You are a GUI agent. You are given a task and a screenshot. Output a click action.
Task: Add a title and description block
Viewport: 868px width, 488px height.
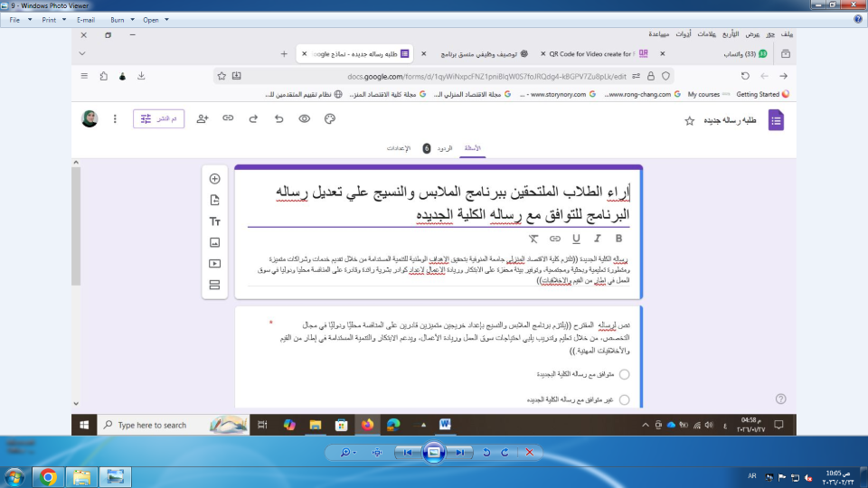click(214, 221)
